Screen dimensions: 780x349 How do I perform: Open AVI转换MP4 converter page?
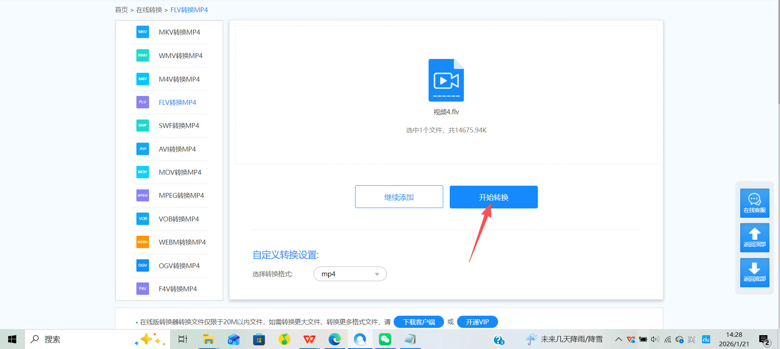tap(177, 149)
